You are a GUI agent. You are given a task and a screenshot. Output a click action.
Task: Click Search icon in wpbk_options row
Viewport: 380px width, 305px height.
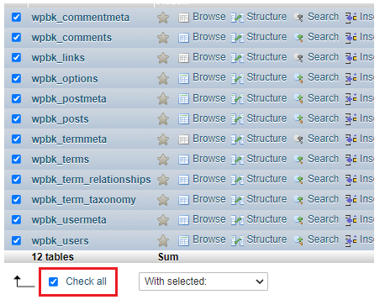click(298, 78)
